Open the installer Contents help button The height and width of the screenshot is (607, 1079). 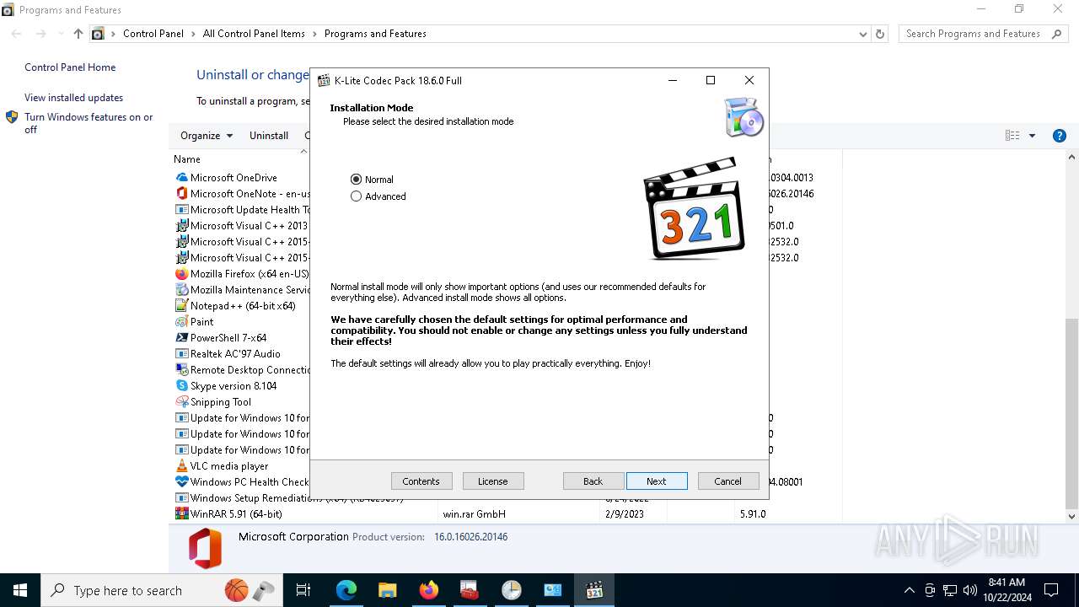click(x=421, y=481)
